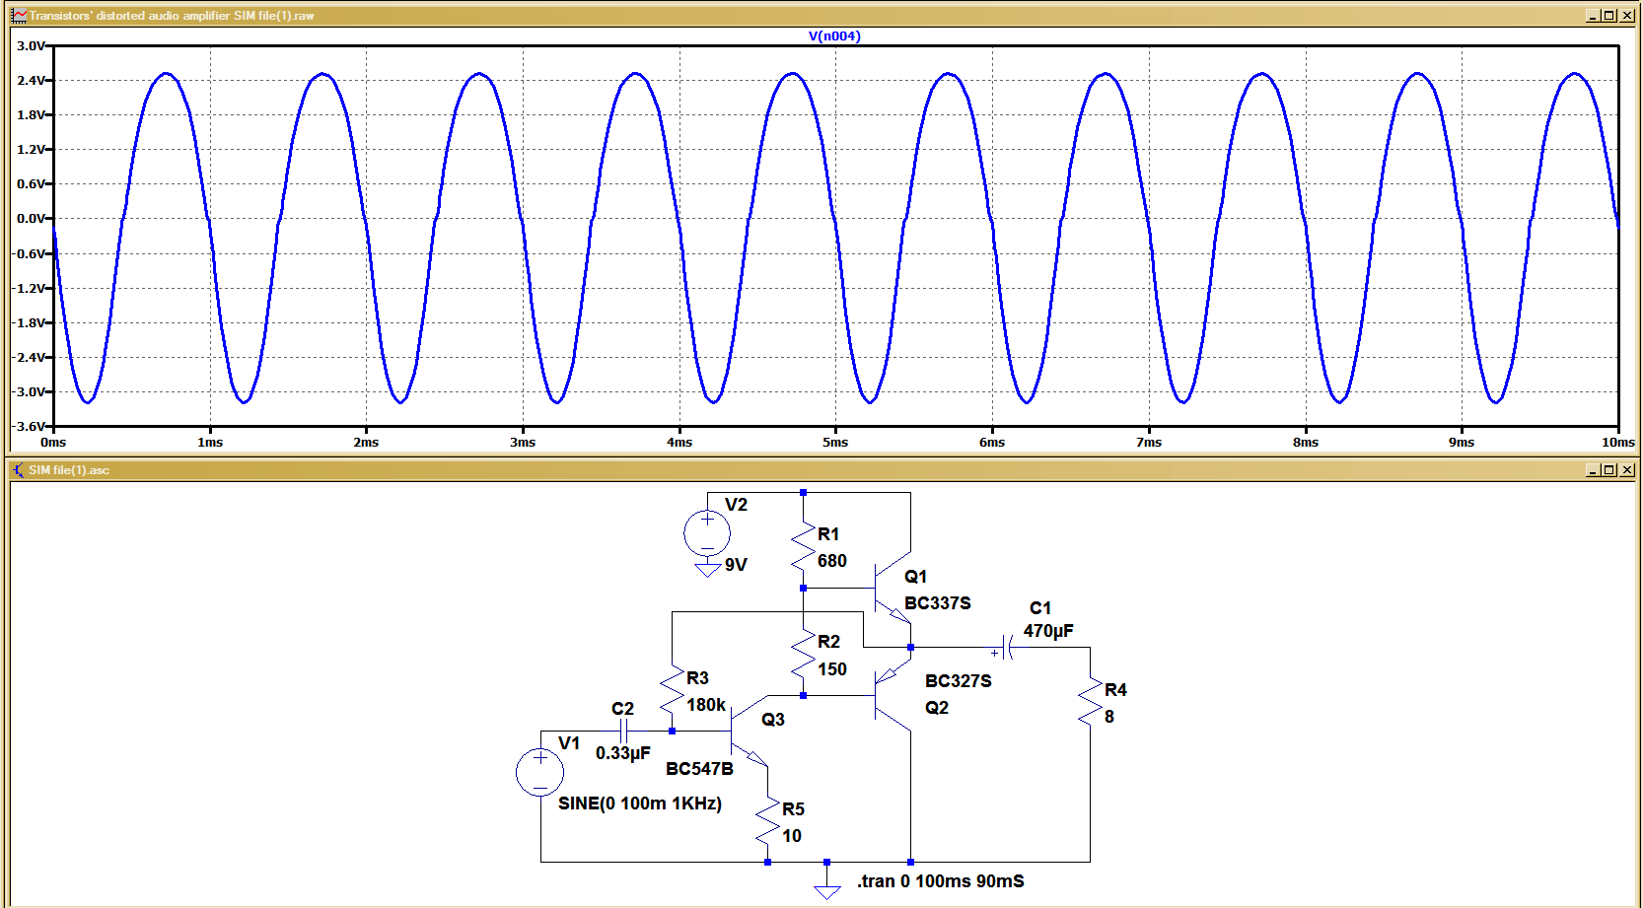The image size is (1643, 908).
Task: Click the 8 ohm value of R4
Action: coord(1109,717)
